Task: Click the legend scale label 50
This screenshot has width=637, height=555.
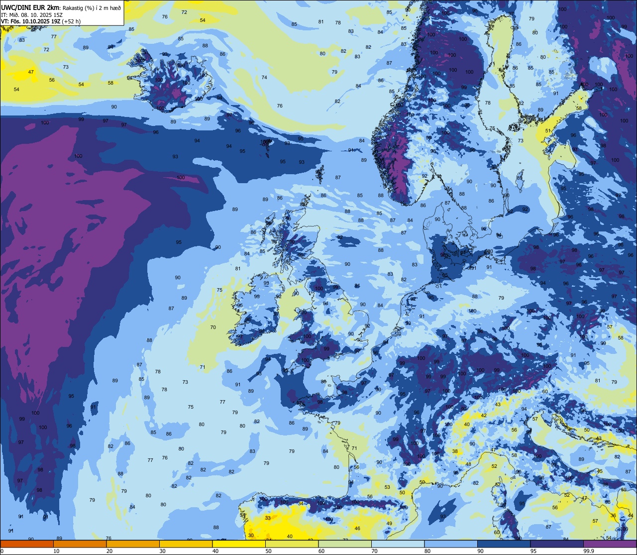Action: coord(268,551)
